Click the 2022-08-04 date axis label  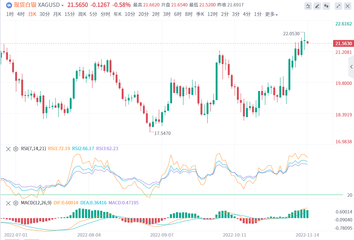tap(89, 235)
